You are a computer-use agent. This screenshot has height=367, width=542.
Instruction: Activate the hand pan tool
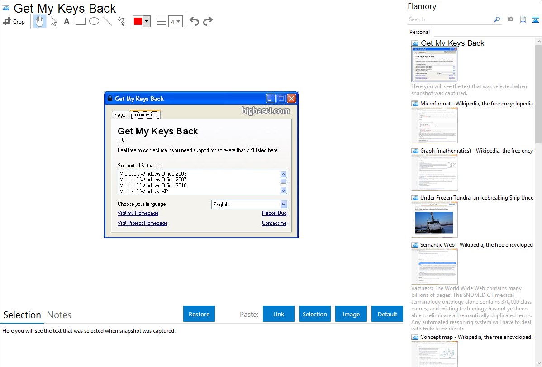[39, 21]
